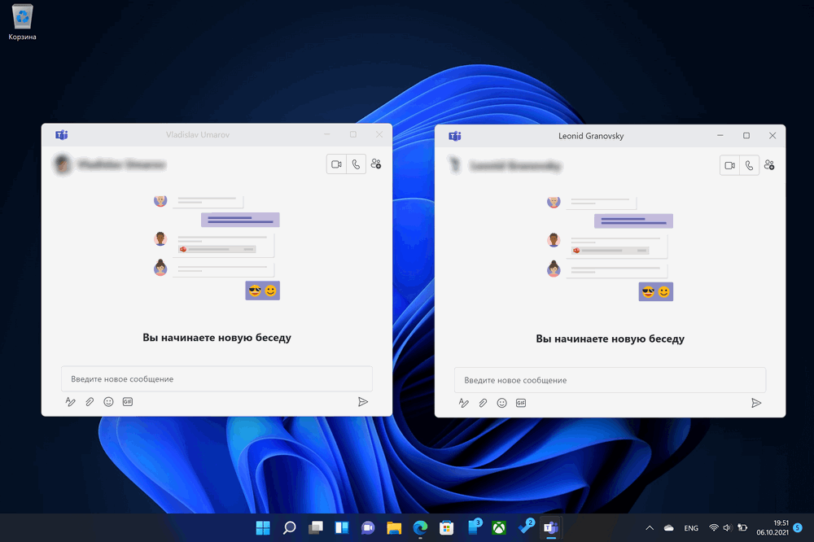Screen dimensions: 814x542
Task: Attach a file in Vladislav Umarov chat
Action: click(x=90, y=402)
